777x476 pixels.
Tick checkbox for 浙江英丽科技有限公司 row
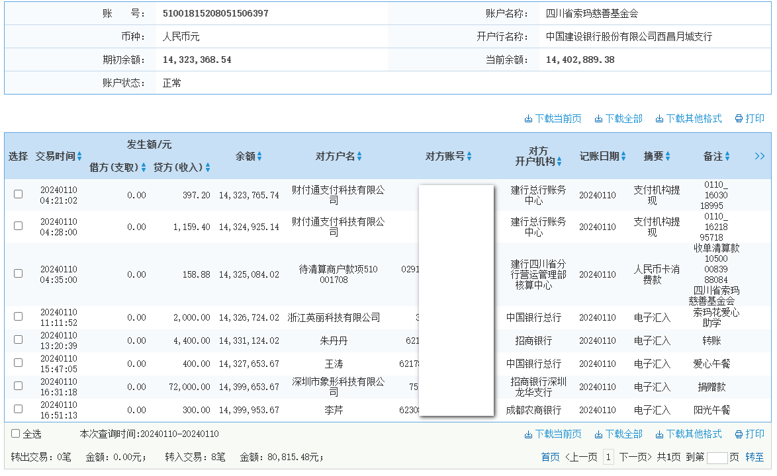point(19,316)
